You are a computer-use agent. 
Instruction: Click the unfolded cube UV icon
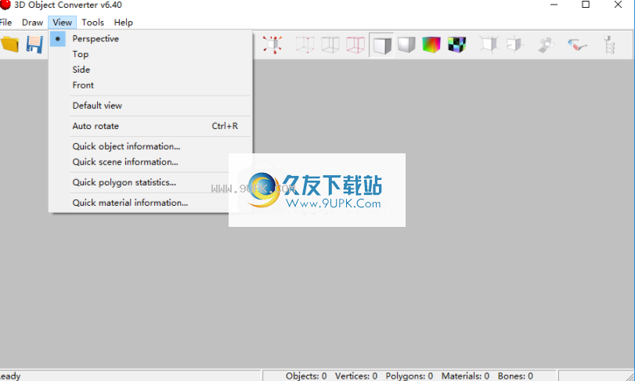(x=546, y=45)
